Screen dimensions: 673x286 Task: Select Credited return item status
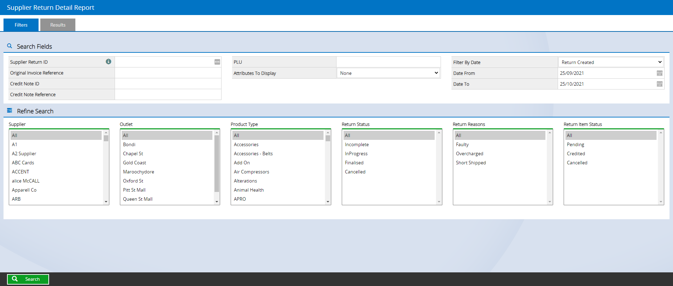[611, 153]
